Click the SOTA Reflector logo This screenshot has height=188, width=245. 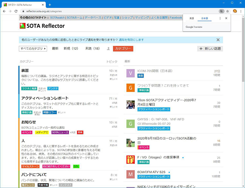tap(42, 26)
